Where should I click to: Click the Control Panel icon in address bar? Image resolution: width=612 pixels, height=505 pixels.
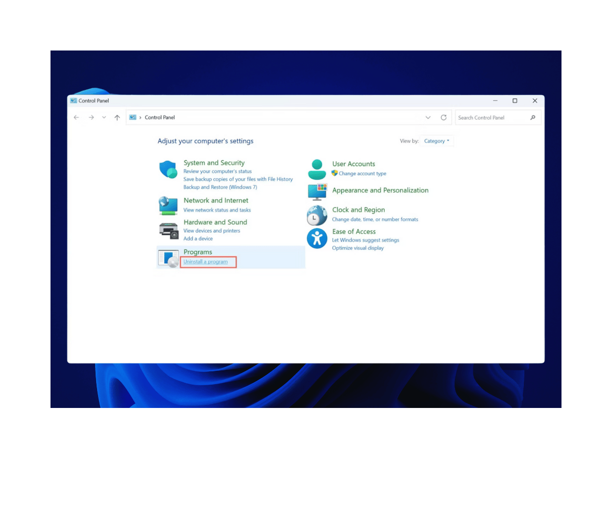coord(133,117)
